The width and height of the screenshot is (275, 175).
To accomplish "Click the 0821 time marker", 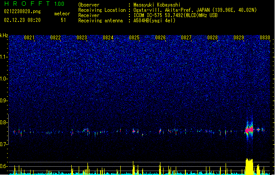I will click(x=29, y=38).
